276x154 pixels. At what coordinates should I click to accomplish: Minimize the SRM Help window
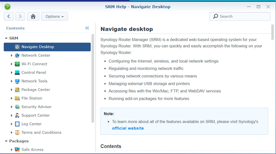(x=249, y=7)
